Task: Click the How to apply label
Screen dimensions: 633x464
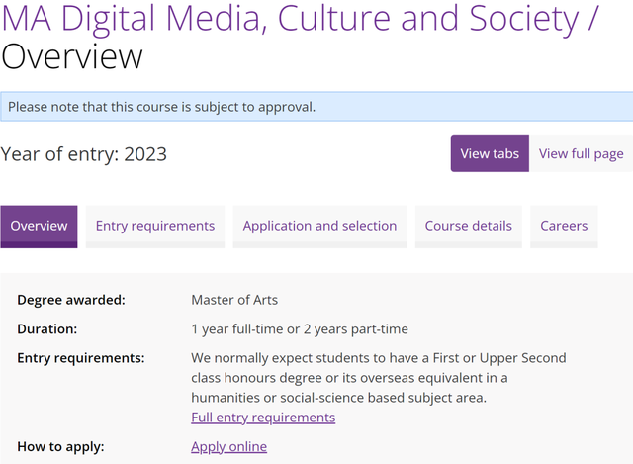Action: click(60, 446)
